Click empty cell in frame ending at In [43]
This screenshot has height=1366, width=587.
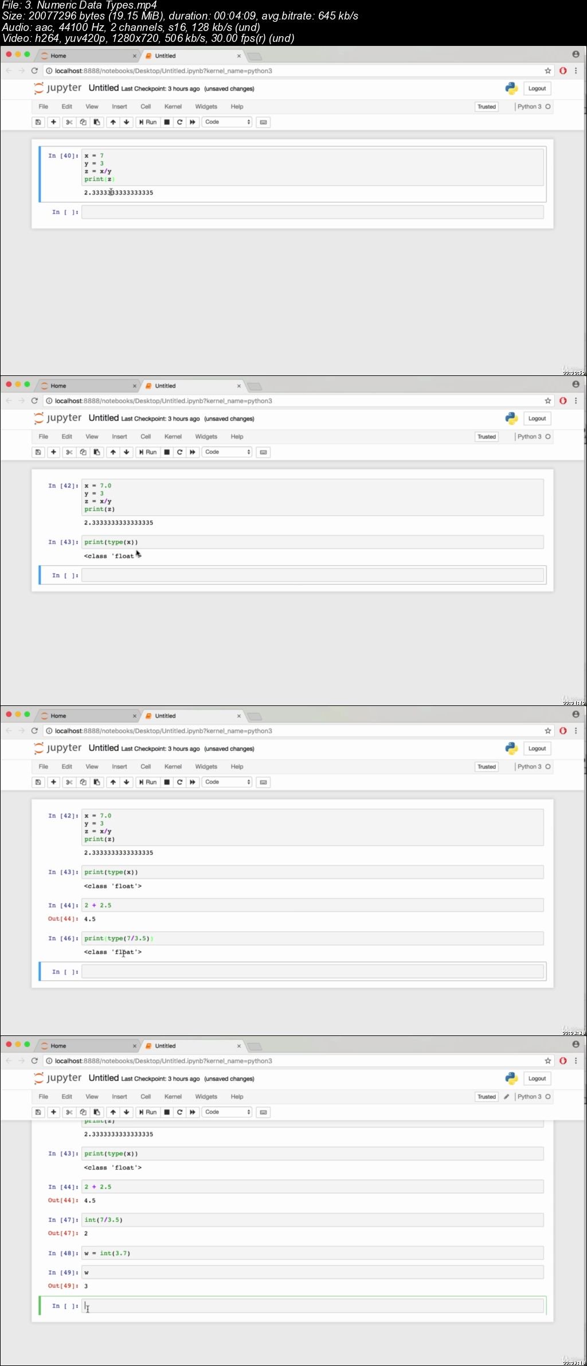(312, 575)
